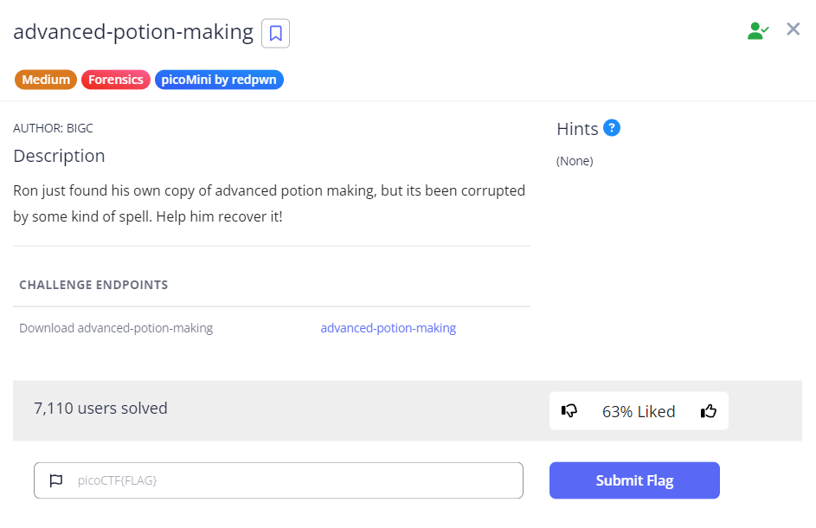Open the picoMini by redpwn tag
The width and height of the screenshot is (816, 528).
219,80
